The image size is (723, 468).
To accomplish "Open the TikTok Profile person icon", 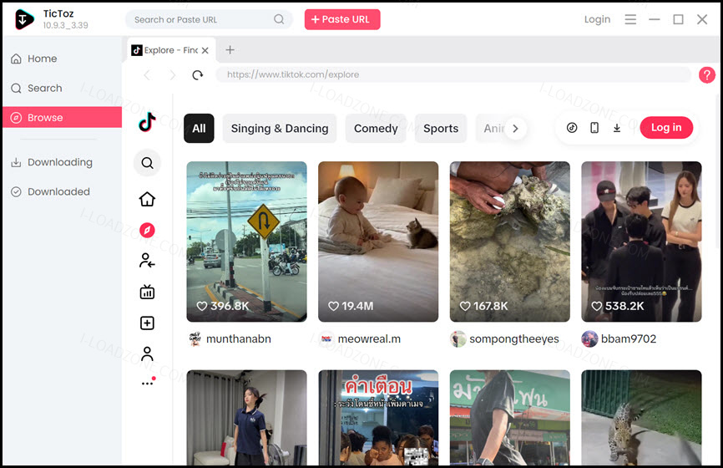I will tap(147, 354).
